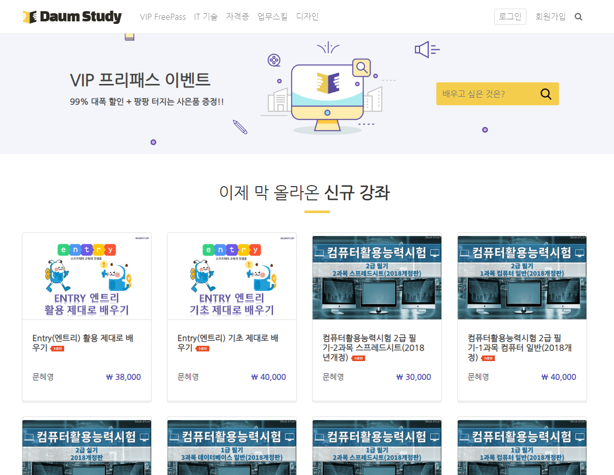Click instructor name 문혜영 under the spreadsheet course
The width and height of the screenshot is (614, 475).
[332, 377]
